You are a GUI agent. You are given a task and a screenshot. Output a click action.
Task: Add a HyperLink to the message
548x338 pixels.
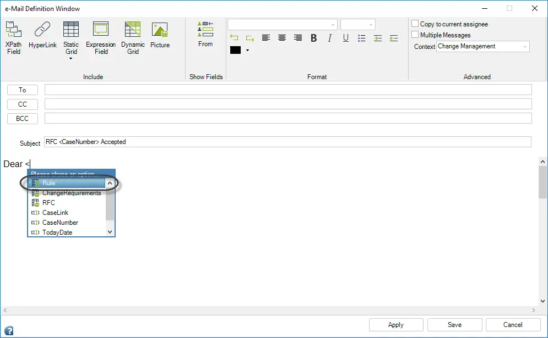tap(42, 35)
